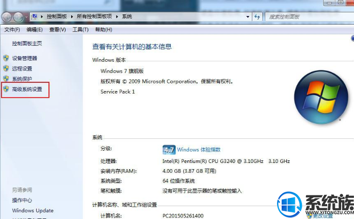Click the 计算机名称、域和工作组设置 section header
This screenshot has width=354, height=219.
point(125,205)
